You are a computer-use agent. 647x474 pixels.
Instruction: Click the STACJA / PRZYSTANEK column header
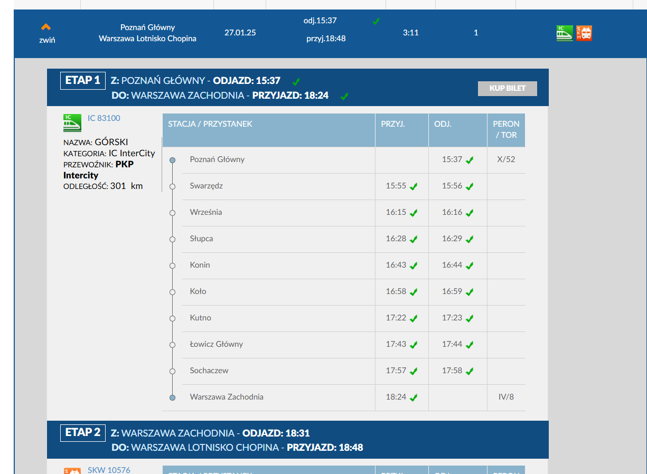pyautogui.click(x=210, y=124)
